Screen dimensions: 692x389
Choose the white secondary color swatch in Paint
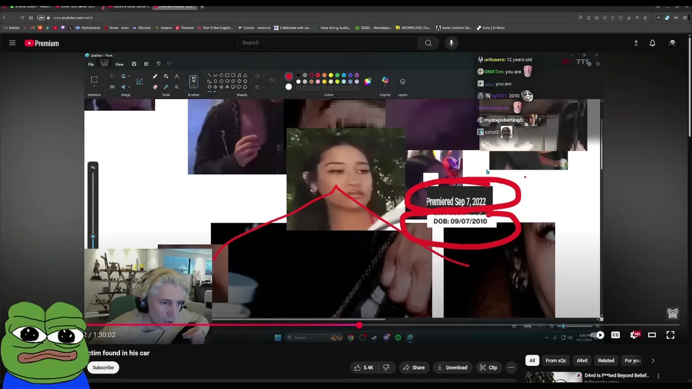tap(289, 87)
